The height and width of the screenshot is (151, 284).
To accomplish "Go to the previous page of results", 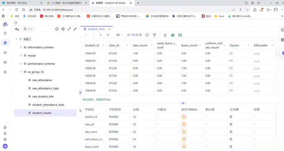I will (93, 35).
